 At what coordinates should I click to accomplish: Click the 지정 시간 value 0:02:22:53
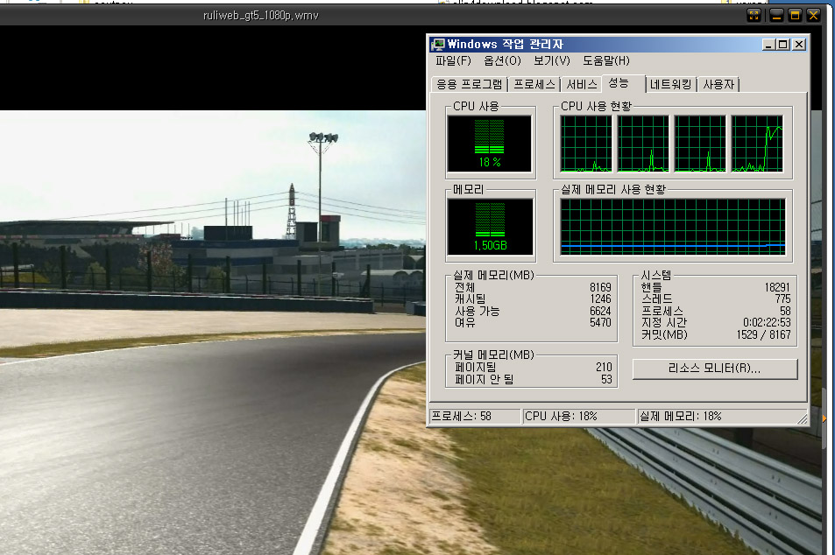point(767,322)
